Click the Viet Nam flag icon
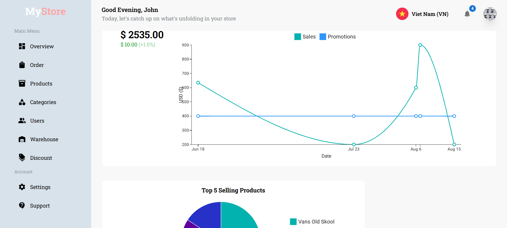 (402, 14)
